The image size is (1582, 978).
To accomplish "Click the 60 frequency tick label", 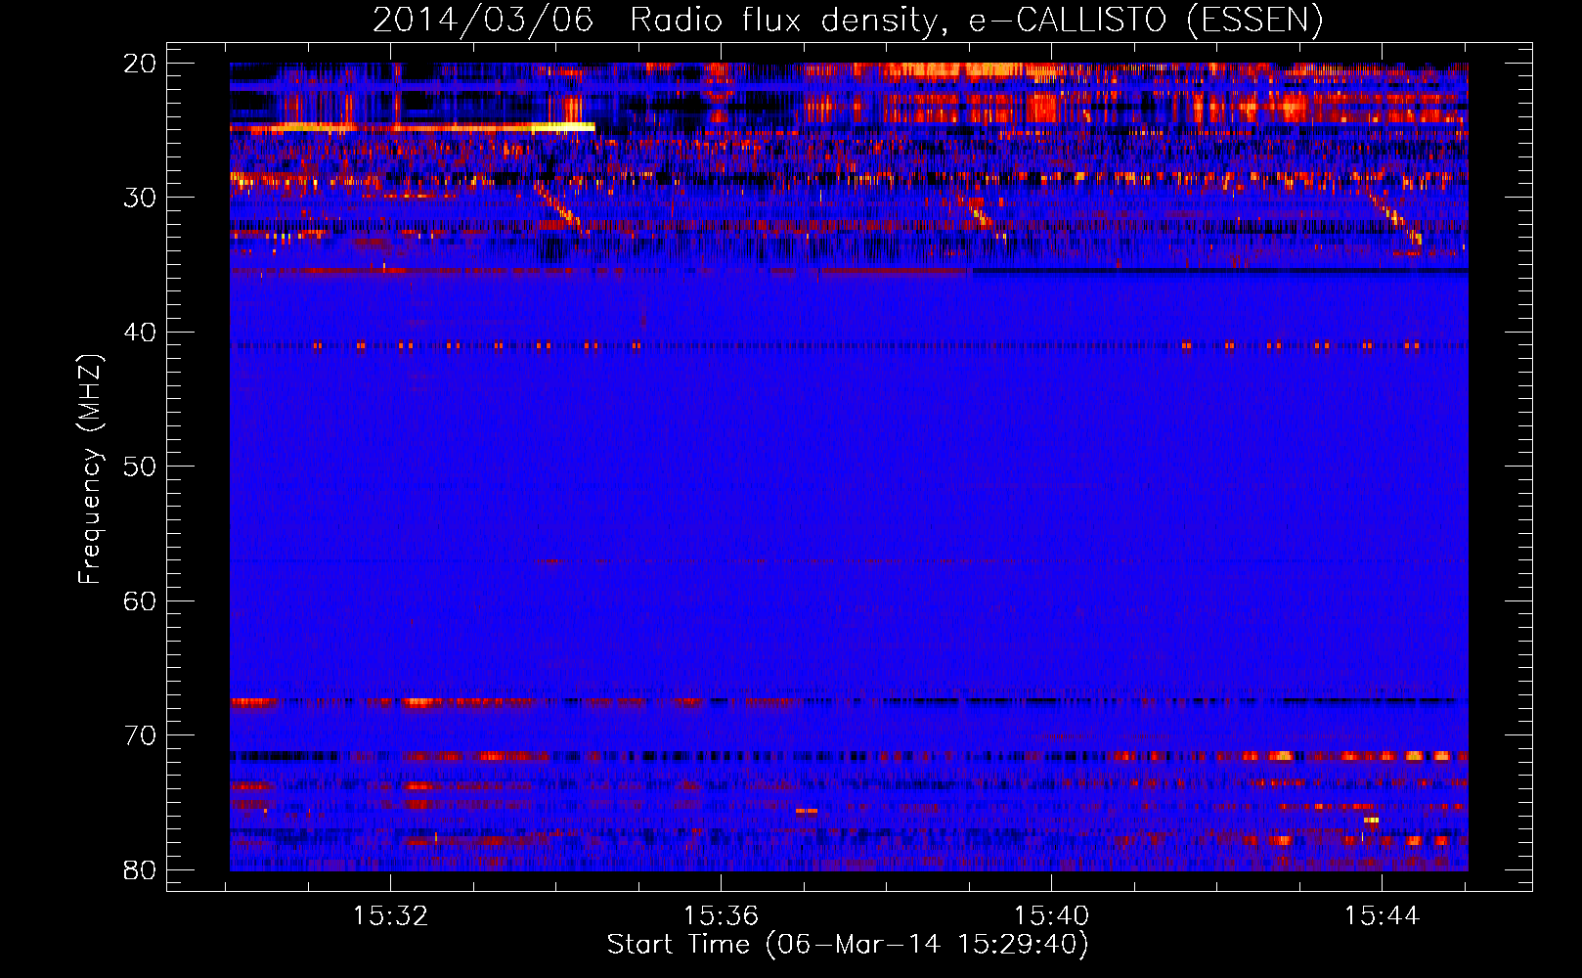I will pyautogui.click(x=140, y=600).
